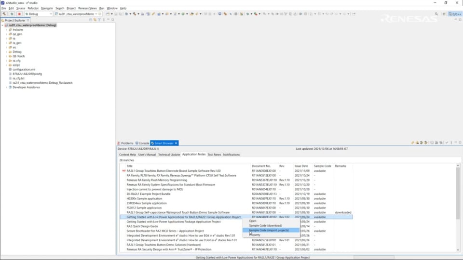463x260 pixels.
Task: Close the Smart Browser tab
Action: pos(176,143)
